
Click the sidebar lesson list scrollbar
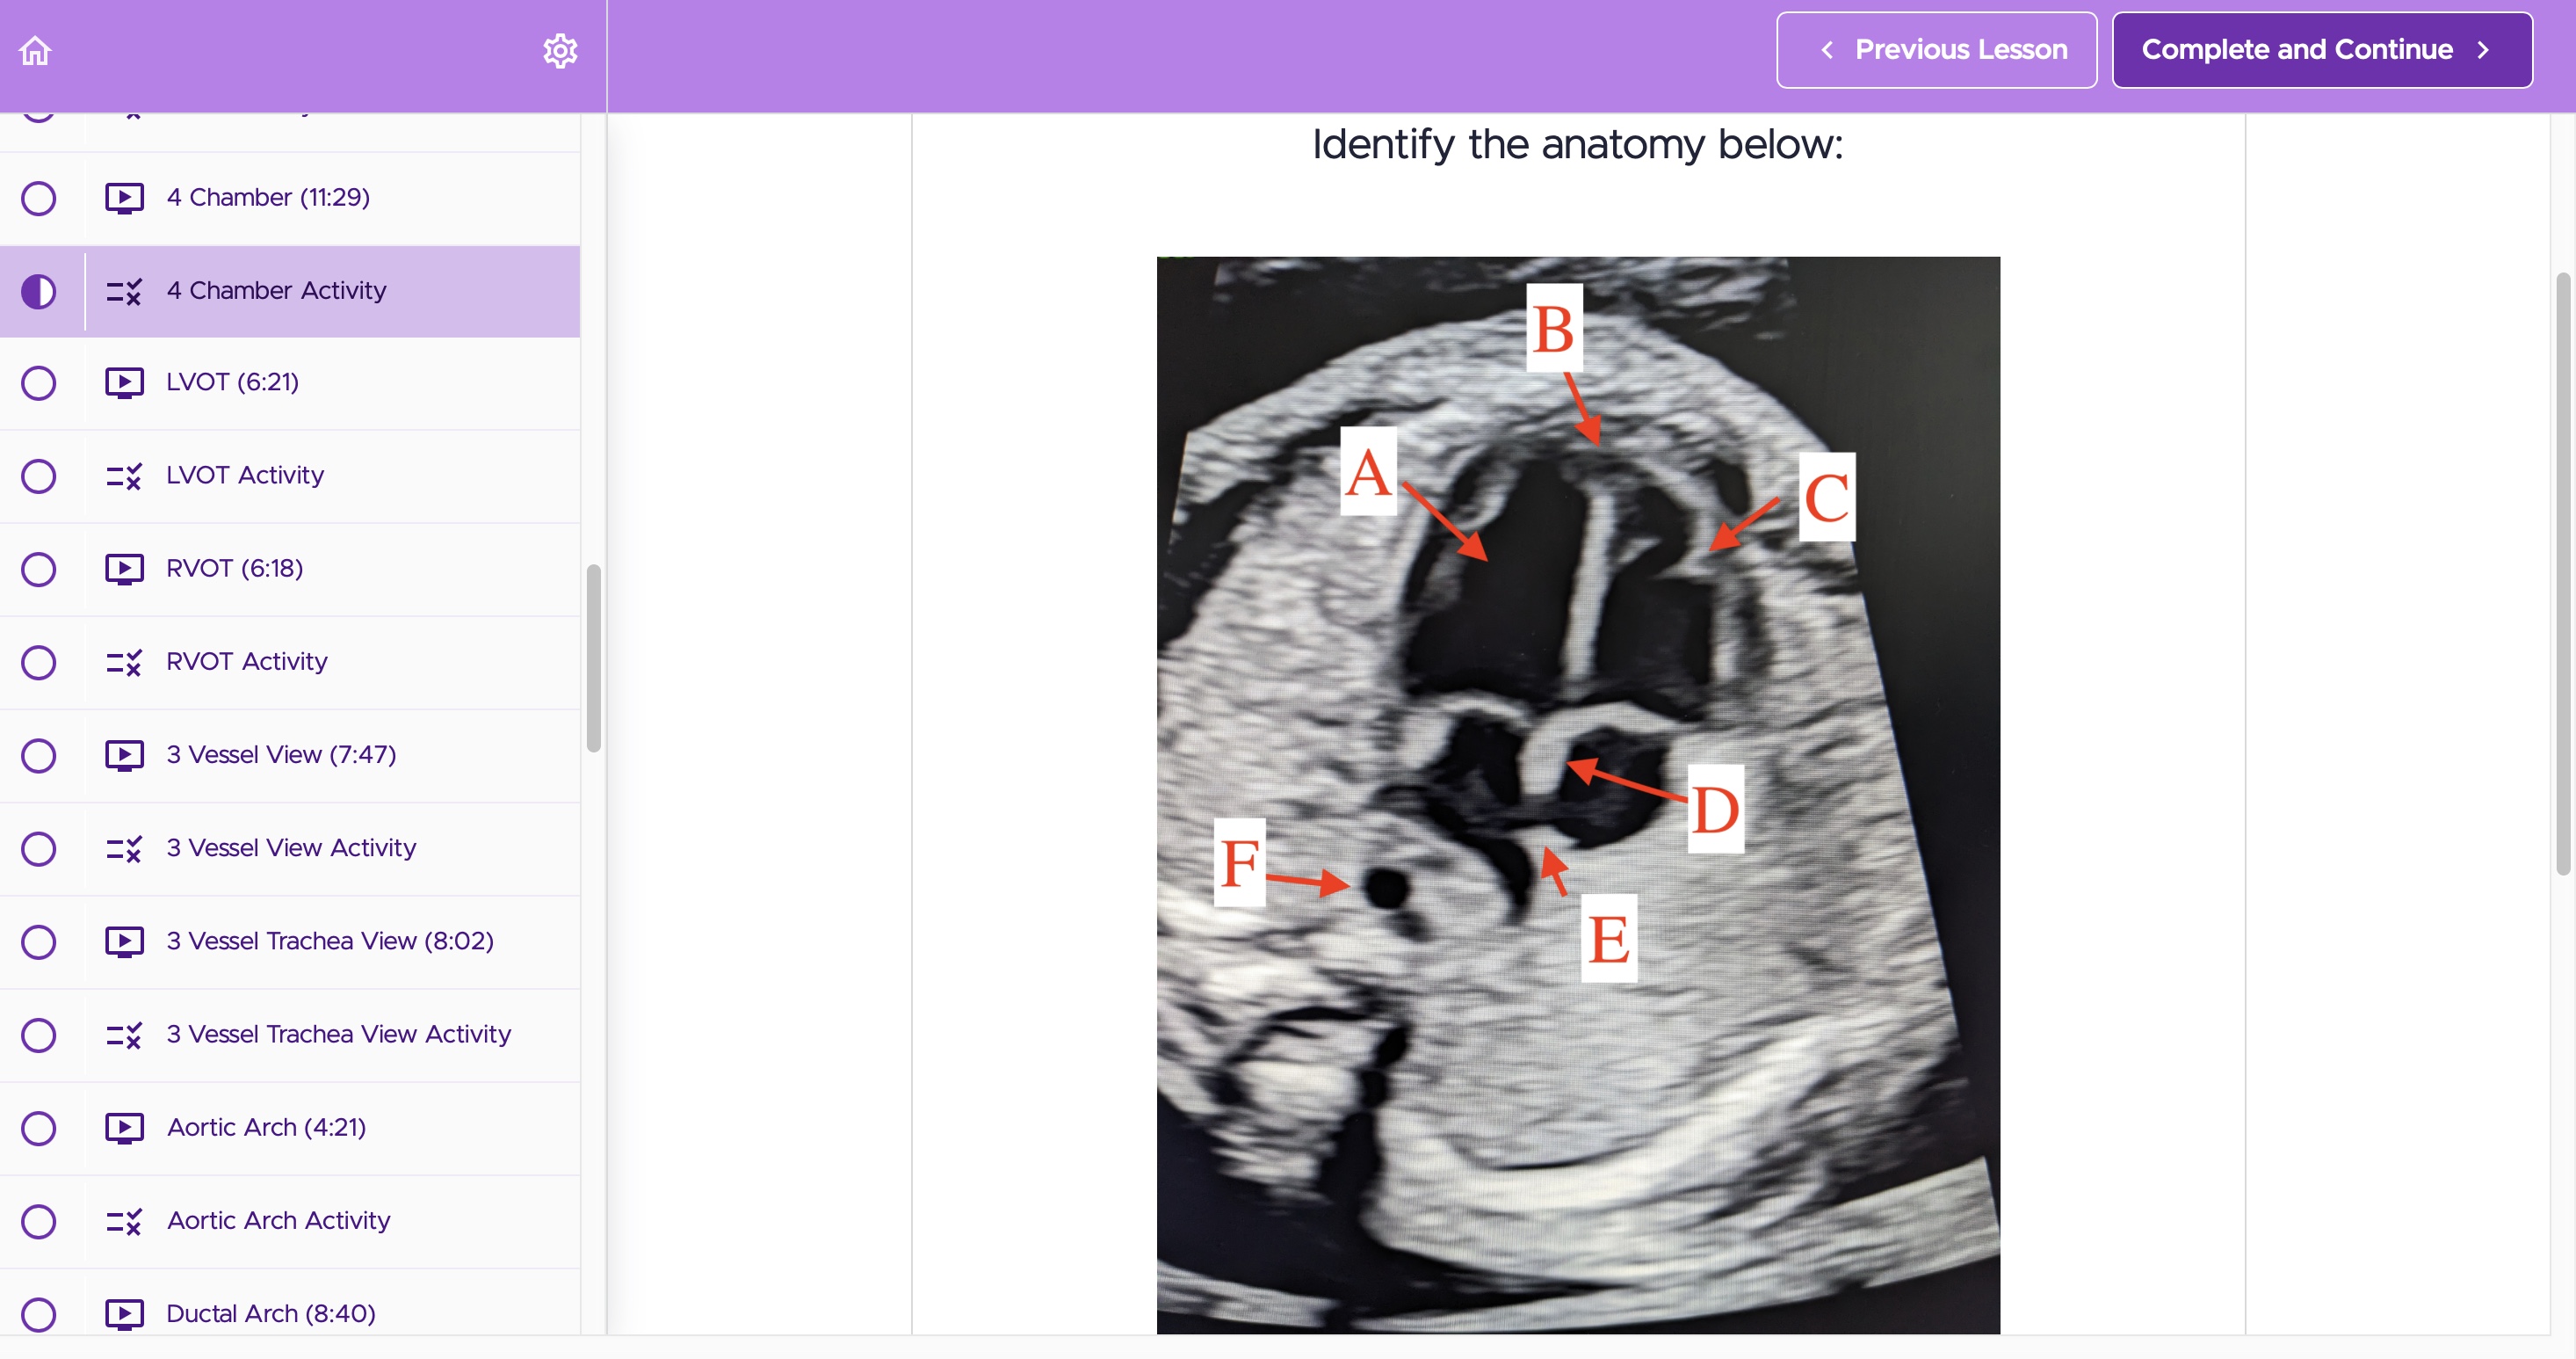[593, 658]
